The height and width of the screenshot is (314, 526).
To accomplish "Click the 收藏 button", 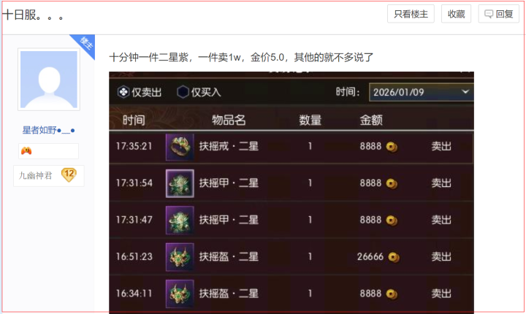I will 456,14.
